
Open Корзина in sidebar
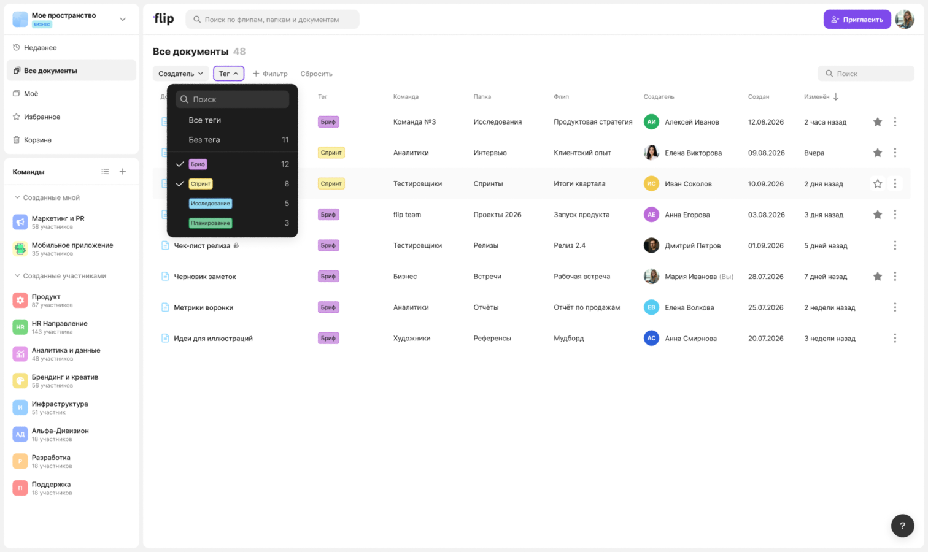71,140
